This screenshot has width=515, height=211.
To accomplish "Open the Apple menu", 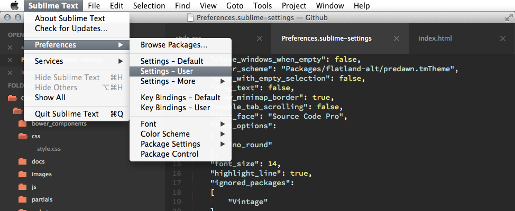I will (14, 6).
